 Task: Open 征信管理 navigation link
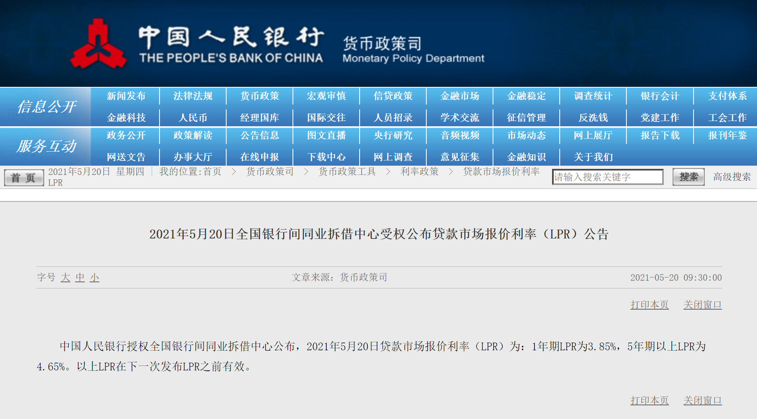[x=526, y=118]
